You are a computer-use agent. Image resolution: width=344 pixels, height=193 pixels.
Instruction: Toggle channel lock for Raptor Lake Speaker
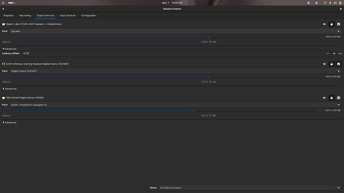coord(332,24)
